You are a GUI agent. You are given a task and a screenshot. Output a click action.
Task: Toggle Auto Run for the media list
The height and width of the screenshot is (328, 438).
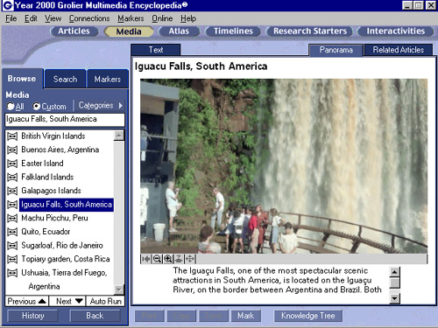(x=105, y=301)
